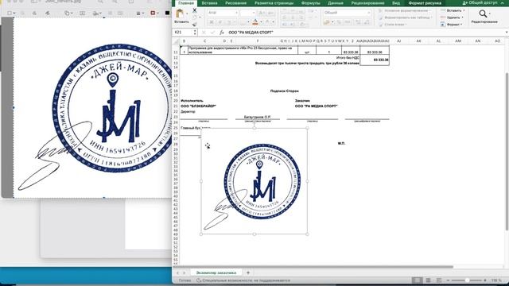Open the Editing (Редактирование) magnifier icon
This screenshot has width=509, height=286.
[x=483, y=14]
